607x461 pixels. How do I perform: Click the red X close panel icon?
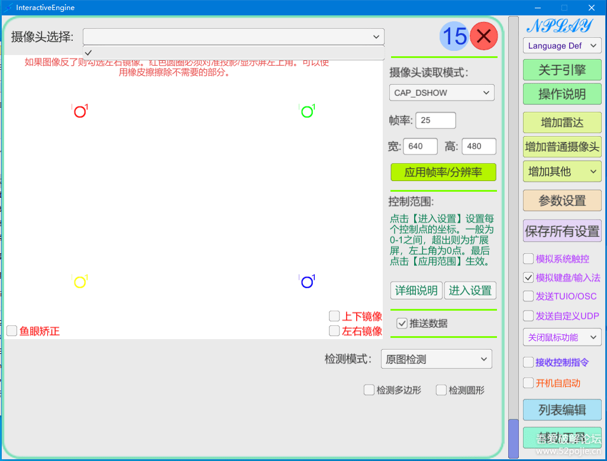(x=484, y=37)
